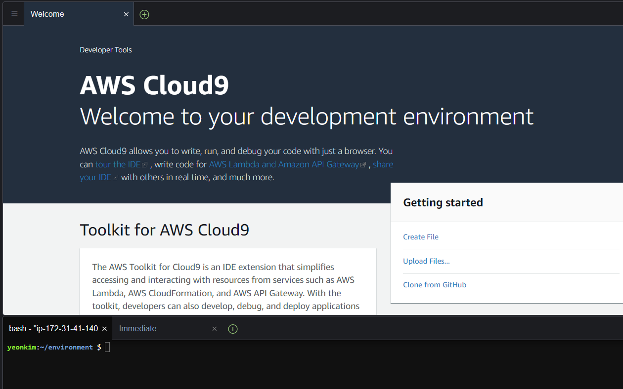
Task: Close the Welcome tab
Action: click(126, 14)
